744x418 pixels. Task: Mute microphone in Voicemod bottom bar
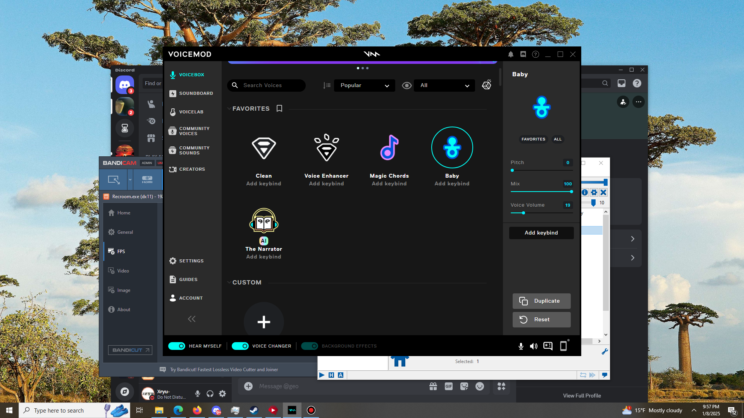(521, 346)
